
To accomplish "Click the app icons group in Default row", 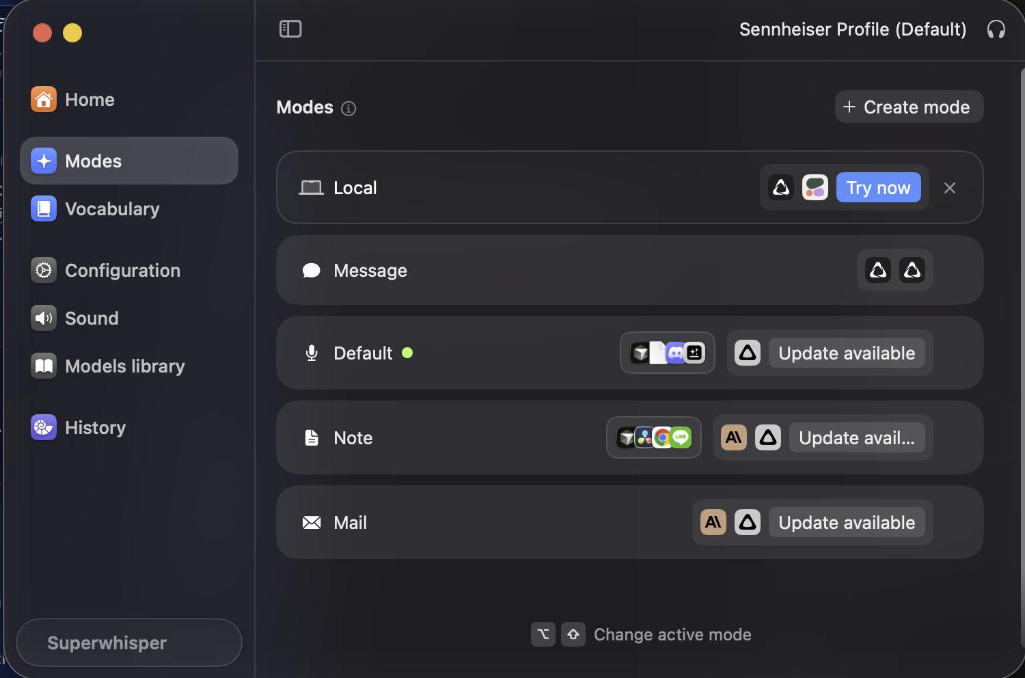I will [668, 353].
